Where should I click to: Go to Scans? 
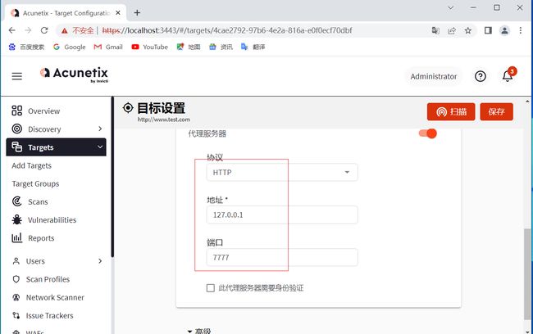tap(38, 201)
